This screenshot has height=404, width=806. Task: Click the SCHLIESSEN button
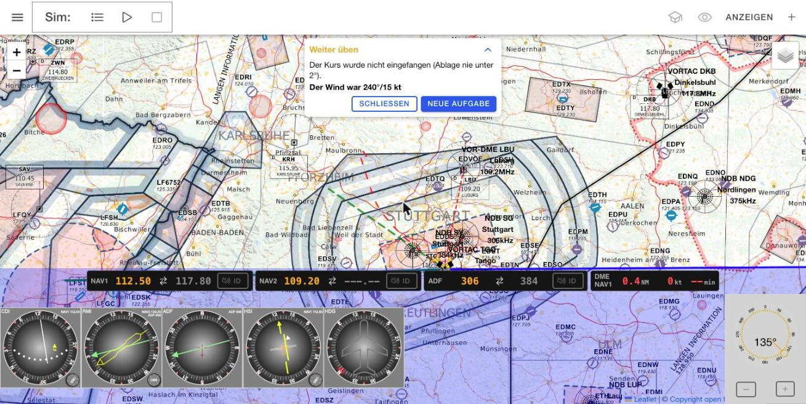coord(384,104)
